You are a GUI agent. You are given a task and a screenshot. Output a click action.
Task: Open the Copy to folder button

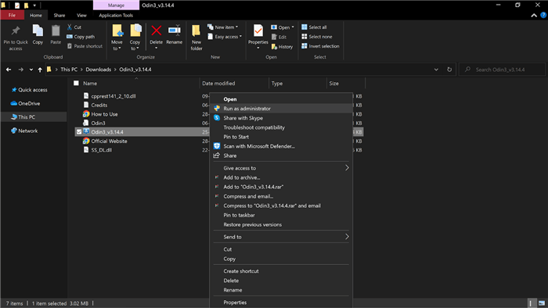pyautogui.click(x=135, y=38)
